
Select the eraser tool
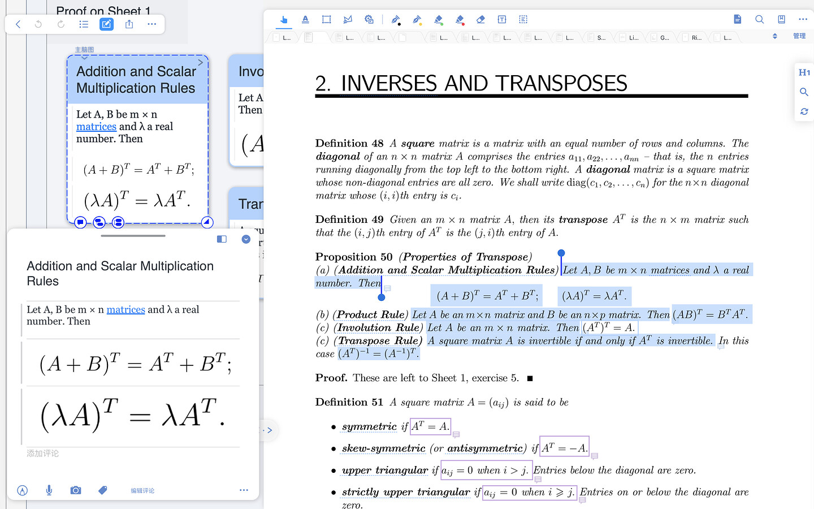(481, 20)
